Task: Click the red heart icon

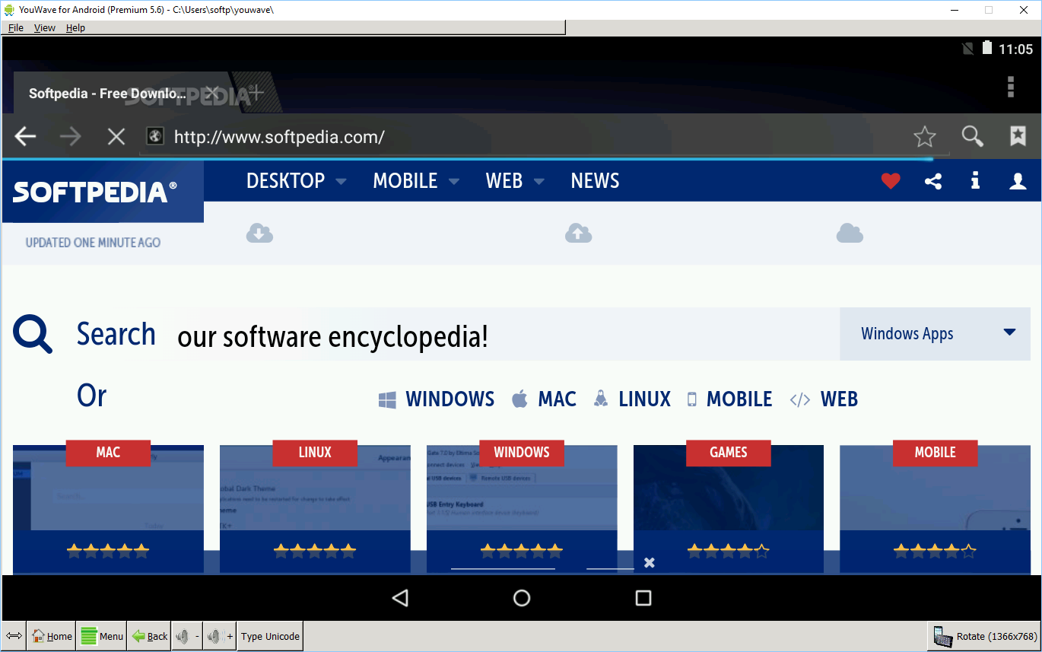Action: coord(891,181)
